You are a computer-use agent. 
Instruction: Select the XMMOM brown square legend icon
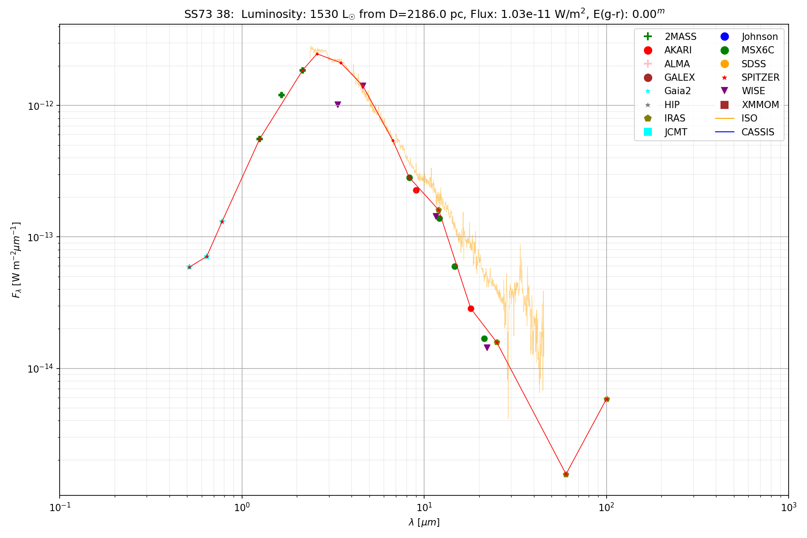[725, 105]
